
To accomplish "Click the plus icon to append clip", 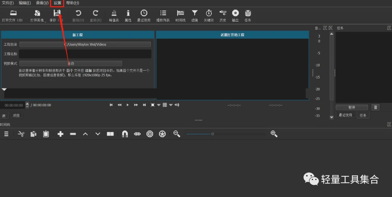I will (60, 134).
